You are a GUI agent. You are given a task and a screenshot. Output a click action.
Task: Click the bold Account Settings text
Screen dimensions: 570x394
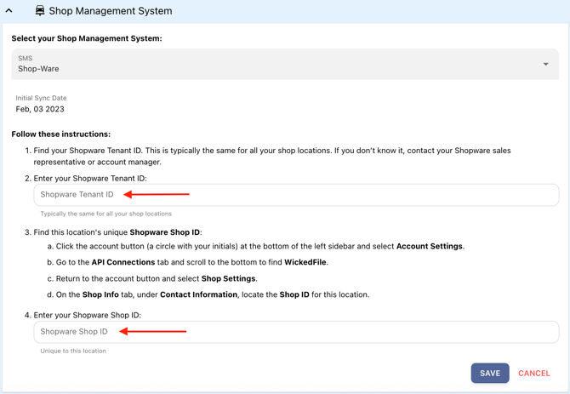430,246
